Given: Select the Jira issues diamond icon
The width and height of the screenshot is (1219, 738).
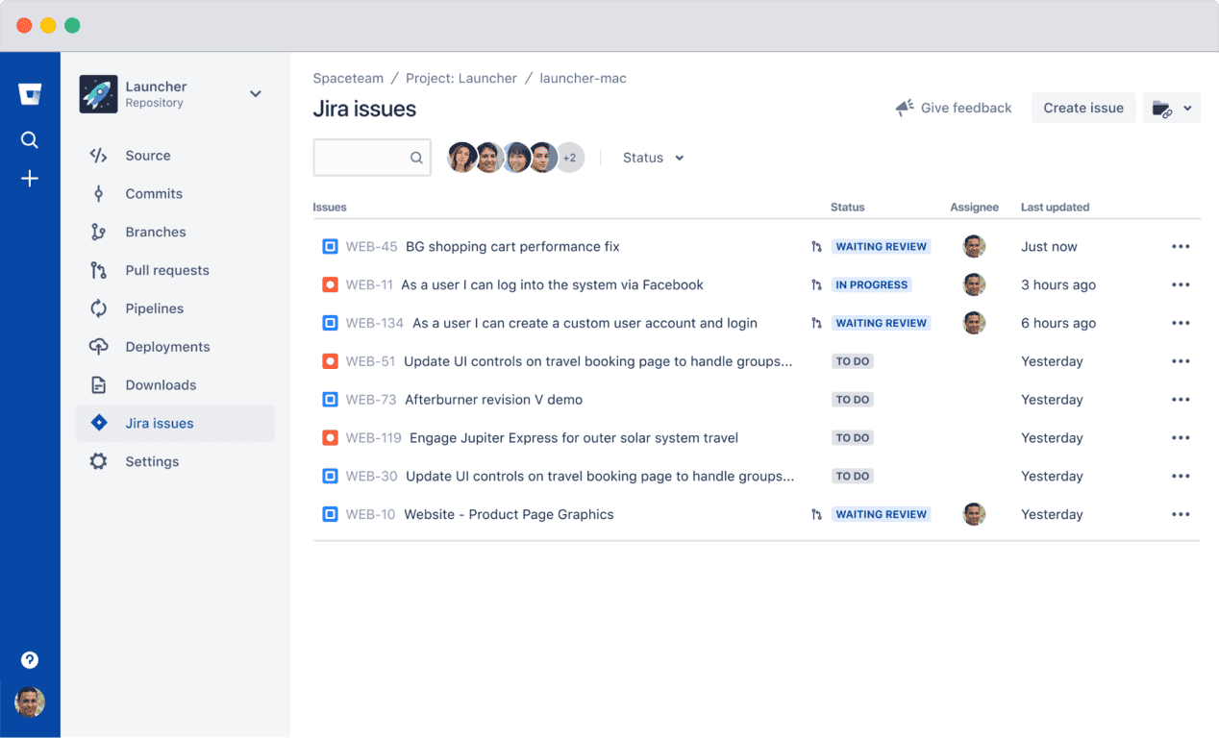Looking at the screenshot, I should click(x=97, y=423).
